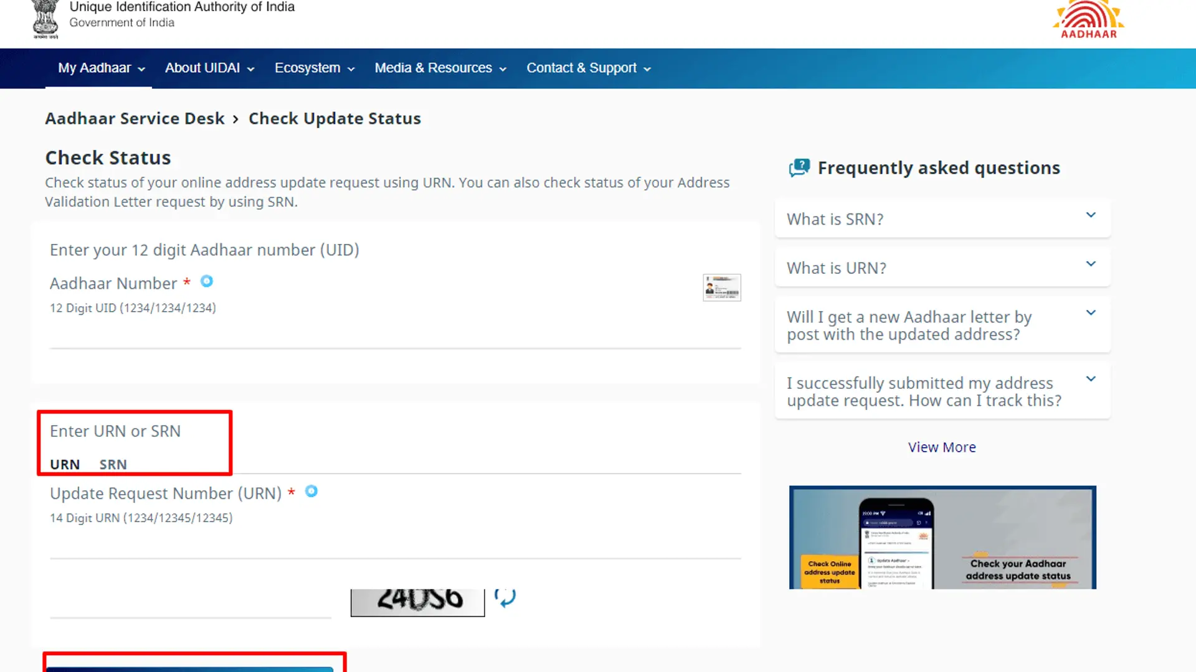Switch to the SRN tab
1196x672 pixels.
pyautogui.click(x=113, y=464)
